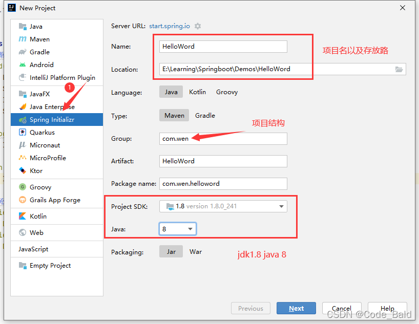Select Android in the project list
This screenshot has width=419, height=324.
coord(57,64)
